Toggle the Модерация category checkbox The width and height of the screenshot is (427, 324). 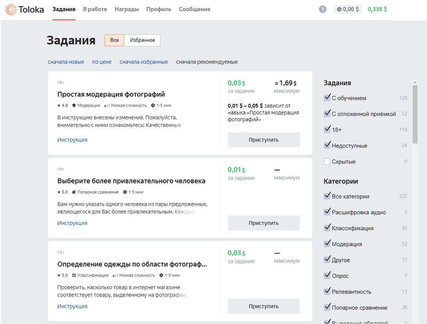point(327,244)
